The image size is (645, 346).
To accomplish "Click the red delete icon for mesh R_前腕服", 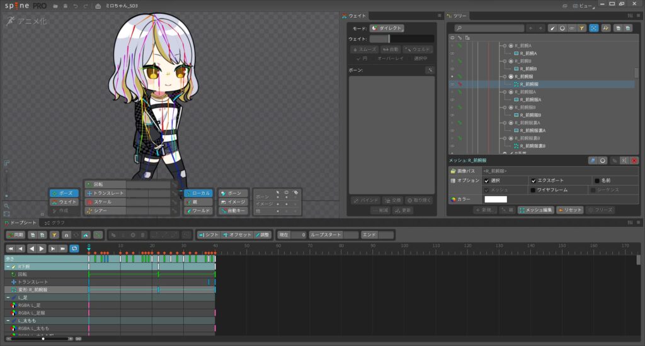I will pos(634,160).
